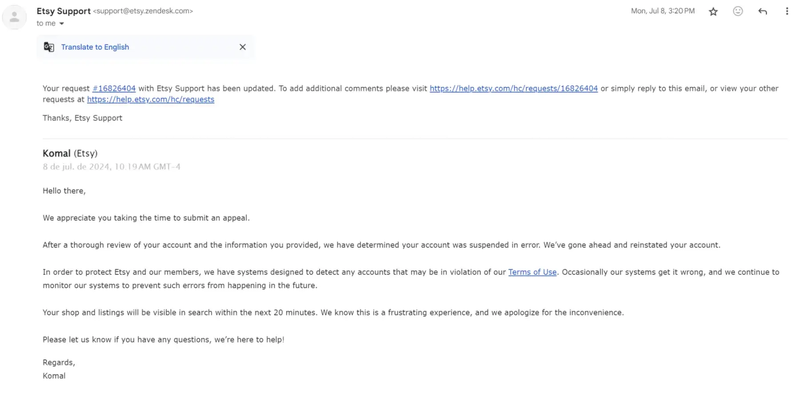Open the request #16826404 link
Image resolution: width=800 pixels, height=407 pixels.
point(114,89)
